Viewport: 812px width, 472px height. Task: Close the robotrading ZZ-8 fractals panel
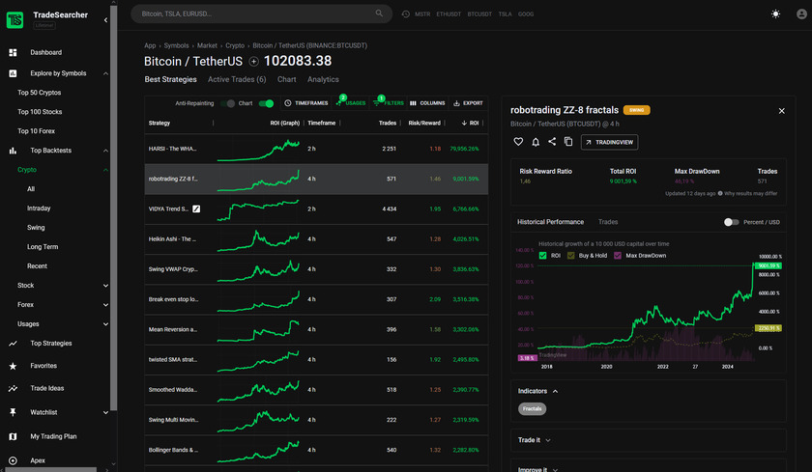point(781,111)
